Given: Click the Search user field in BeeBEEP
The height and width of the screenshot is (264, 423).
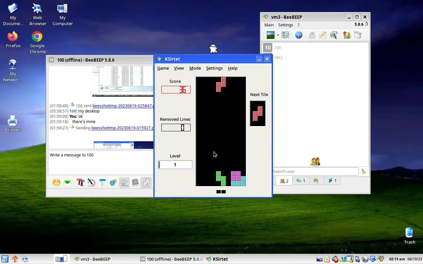Looking at the screenshot, I should (315, 171).
